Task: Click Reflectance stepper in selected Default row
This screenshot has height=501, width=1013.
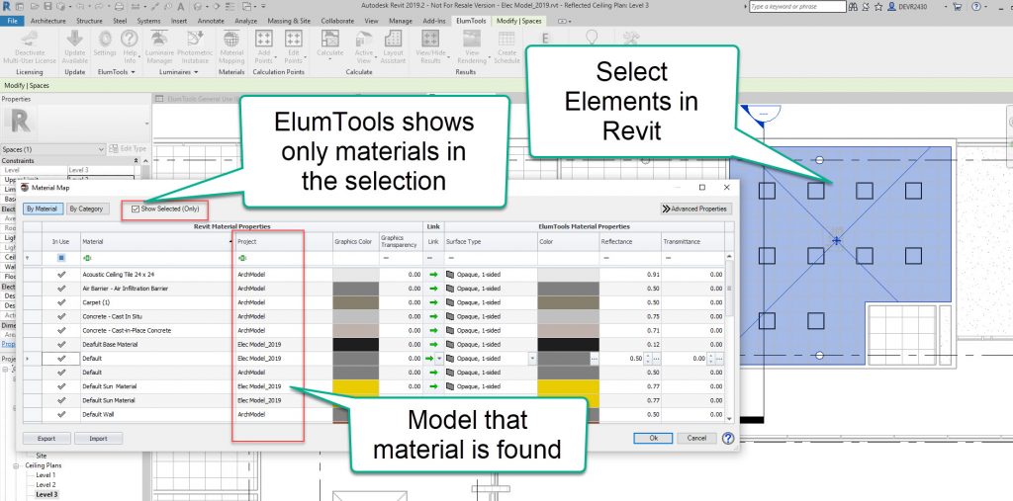Action: click(648, 359)
